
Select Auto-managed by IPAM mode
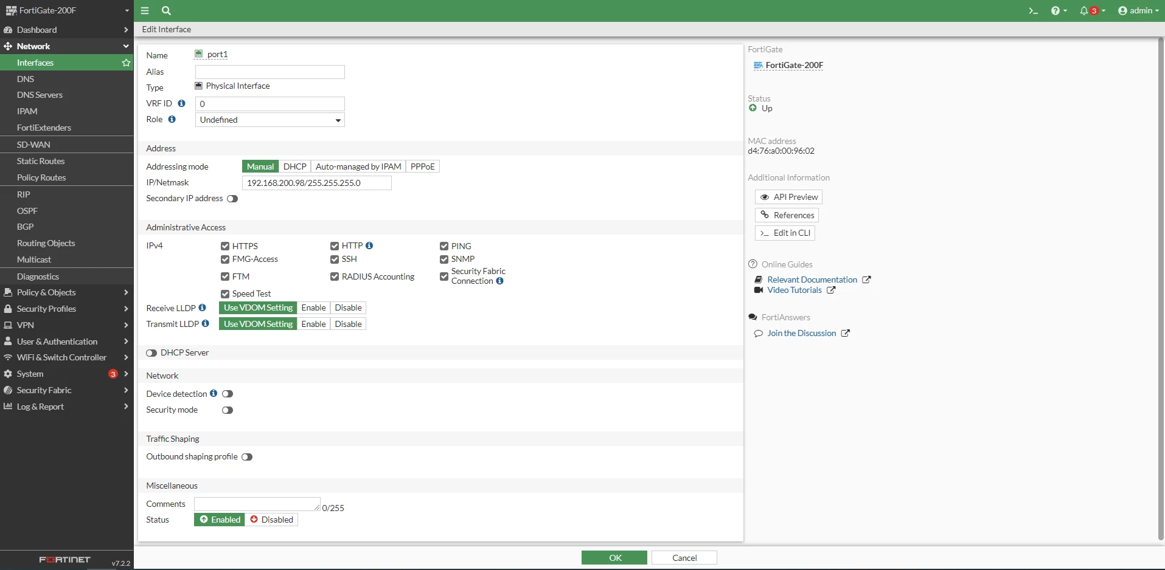[x=358, y=167]
